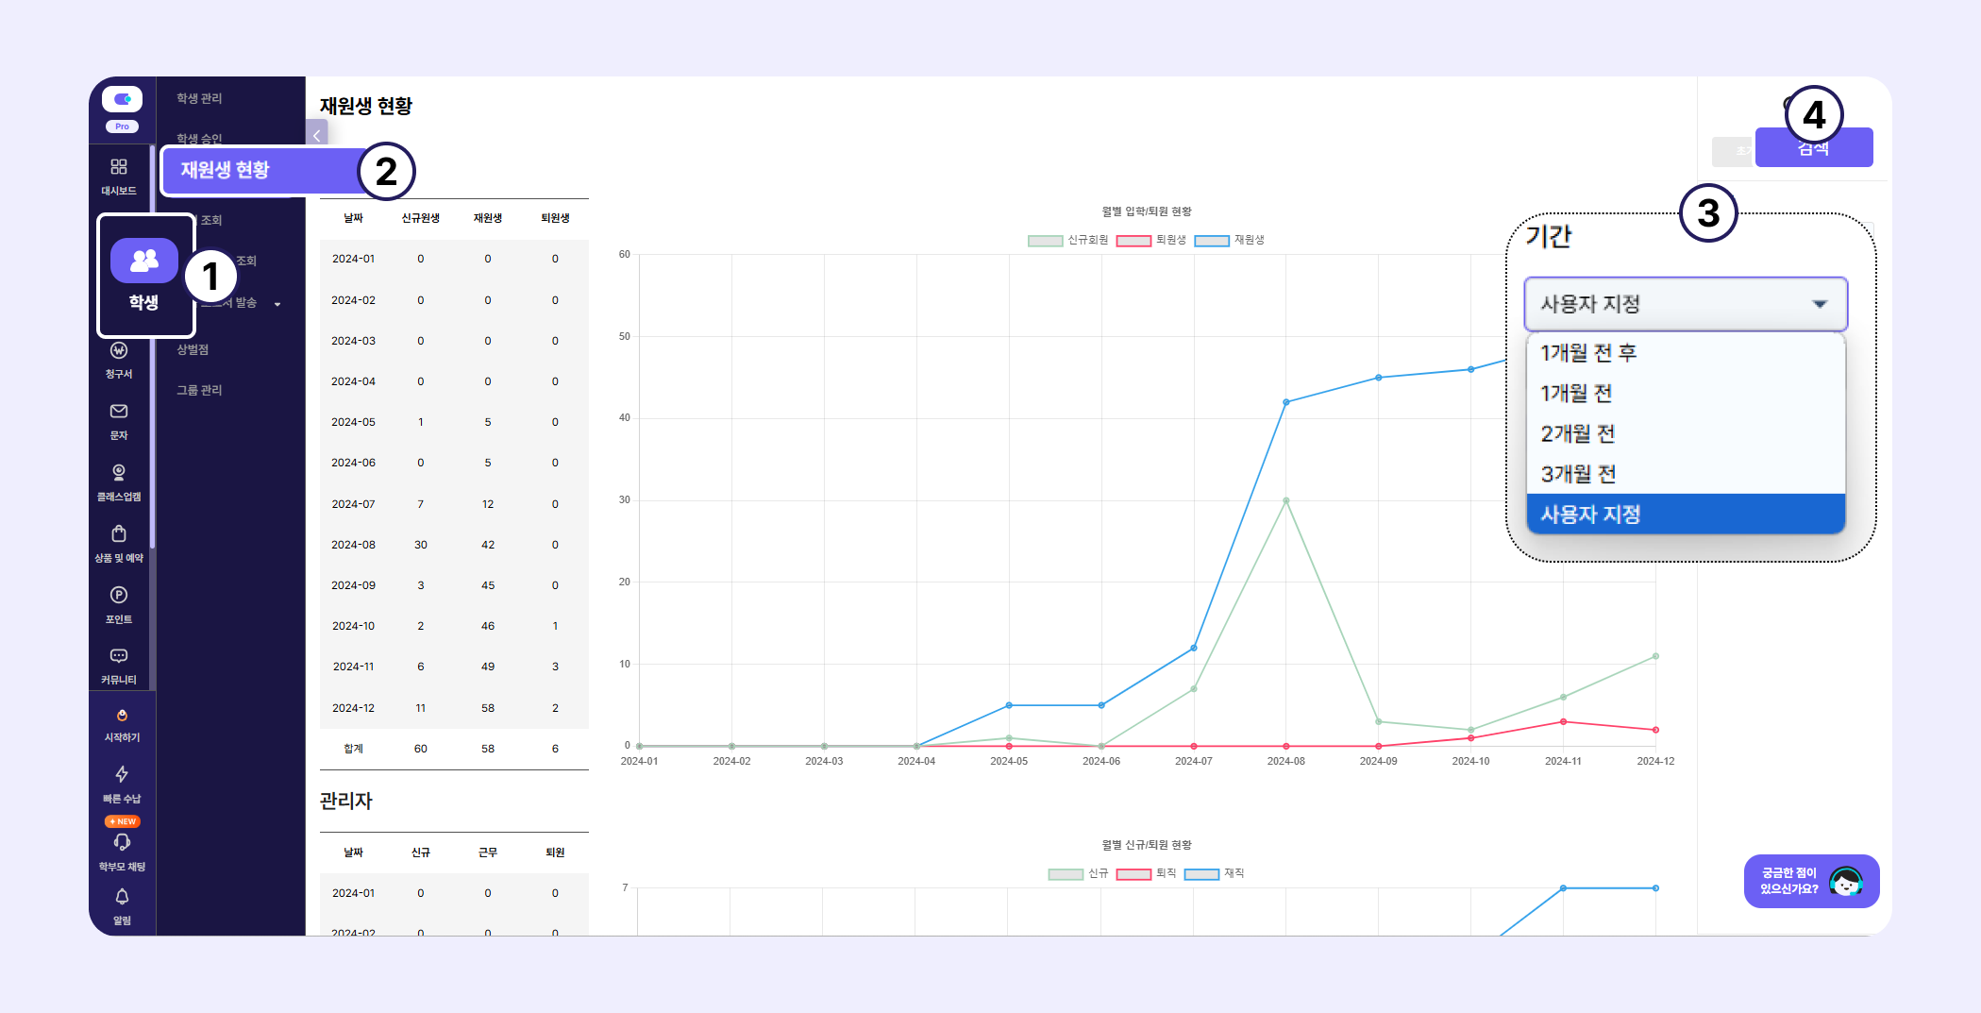The image size is (1981, 1013).
Task: Click the 월별 신규/퇴원 현황 chart title
Action: [x=1147, y=845]
